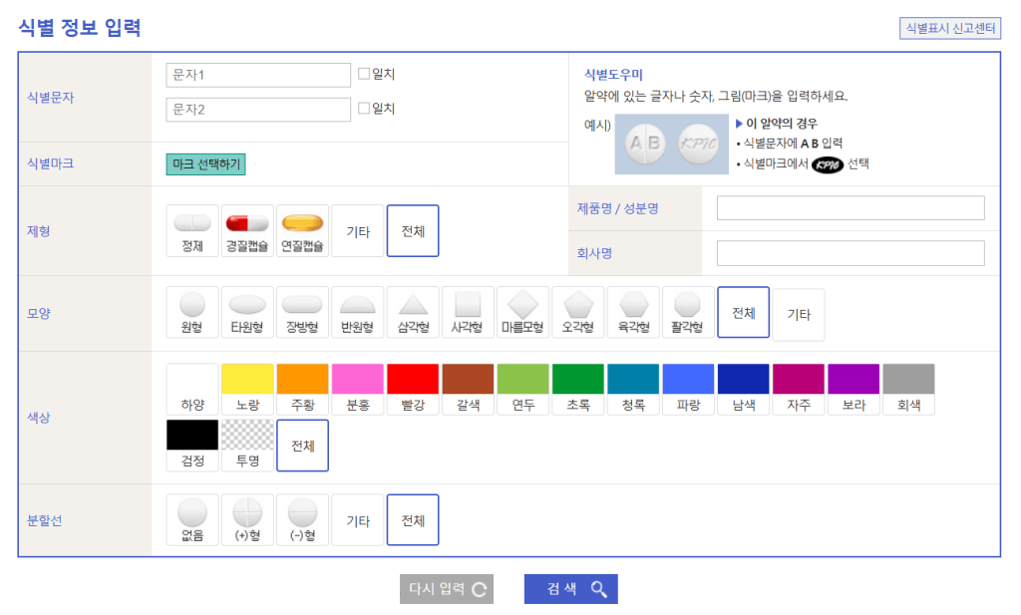Check 일치 box next to 문자1

364,74
